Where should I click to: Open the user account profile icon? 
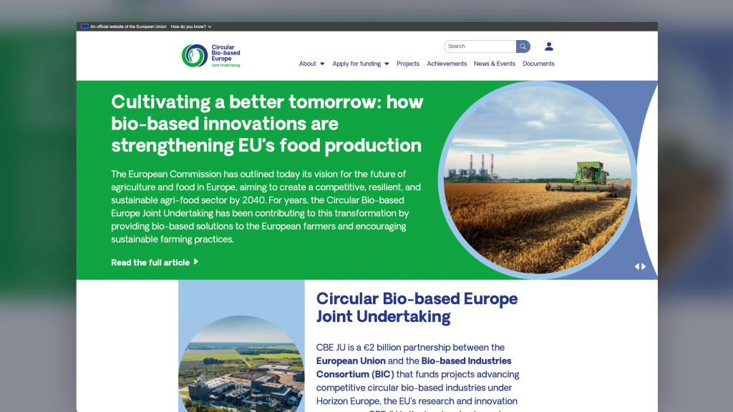[x=549, y=46]
